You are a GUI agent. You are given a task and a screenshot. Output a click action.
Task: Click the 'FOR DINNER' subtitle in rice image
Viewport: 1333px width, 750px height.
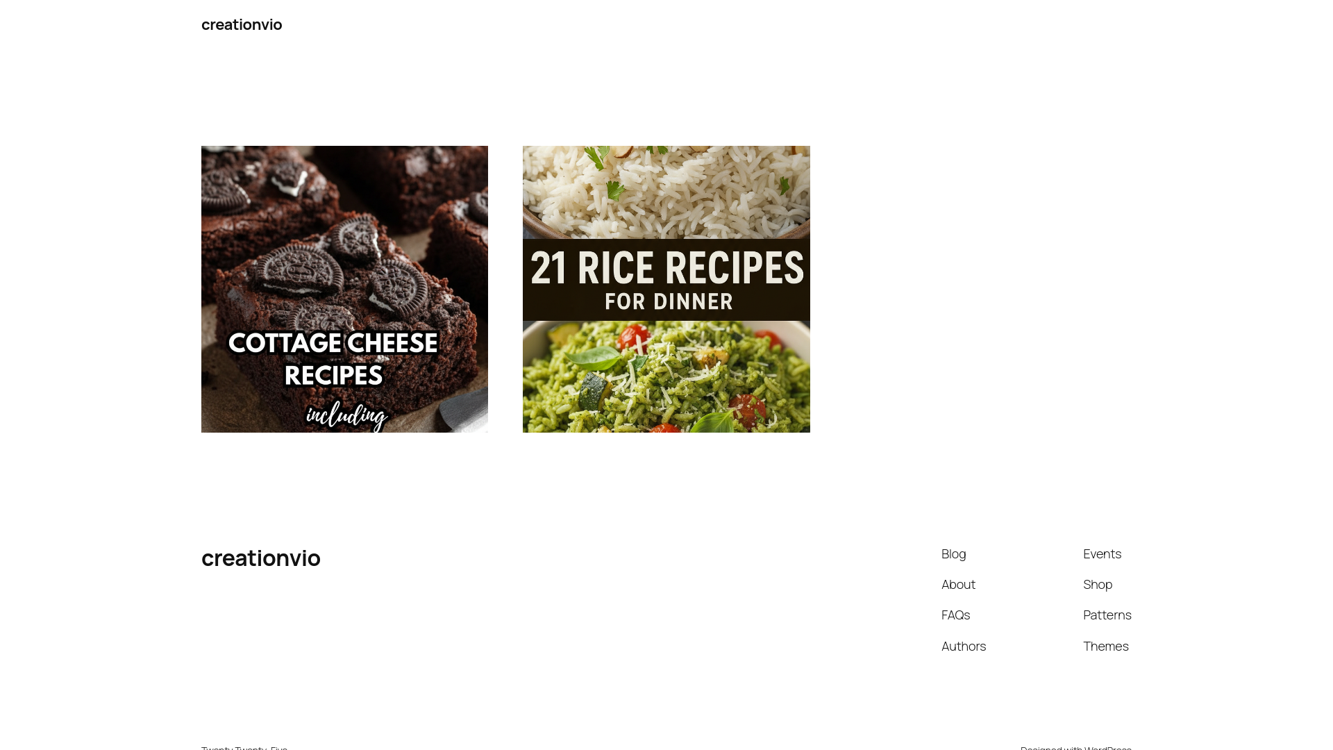pyautogui.click(x=669, y=301)
